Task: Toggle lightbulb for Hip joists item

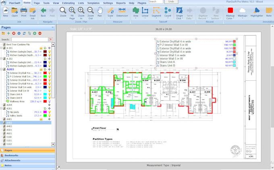Action: tap(50, 112)
